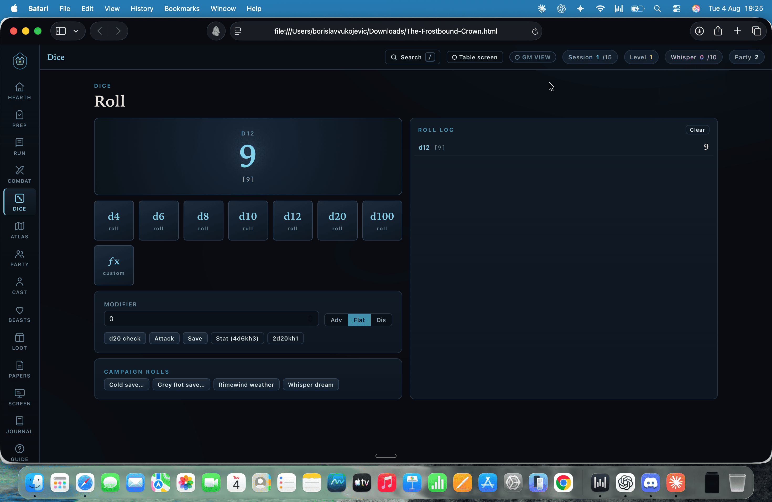Open the Window menu
Screen dimensions: 772x502
[x=223, y=9]
